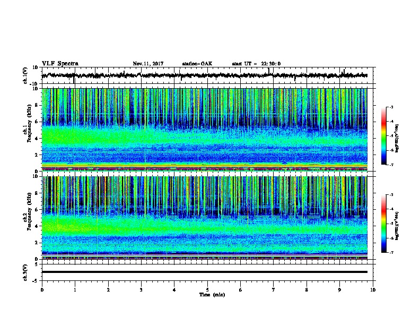Click the lower color scale bar beside ch.2

(384, 224)
